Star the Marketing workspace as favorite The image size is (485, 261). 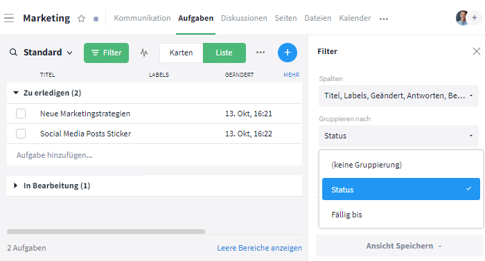tap(81, 19)
